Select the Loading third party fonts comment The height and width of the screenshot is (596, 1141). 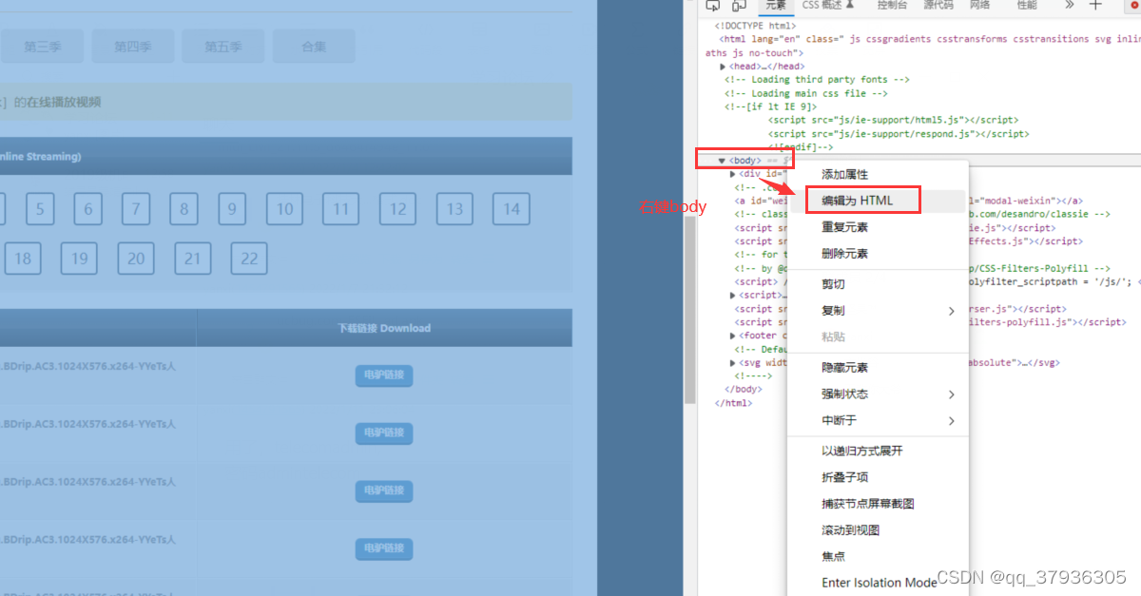point(817,80)
